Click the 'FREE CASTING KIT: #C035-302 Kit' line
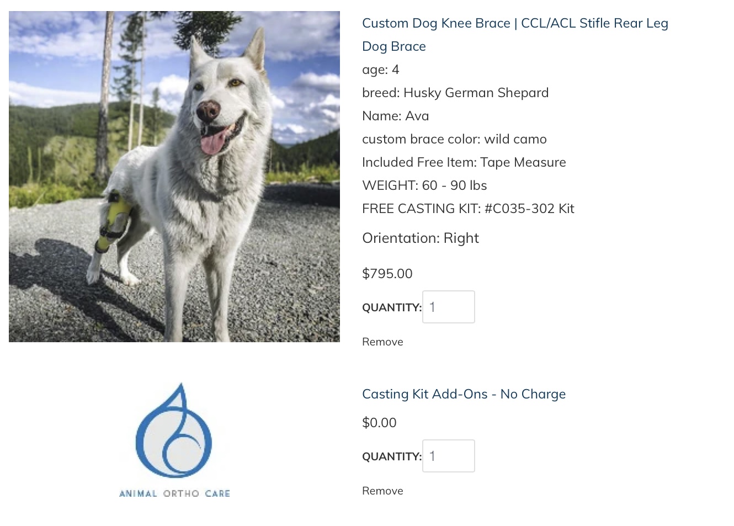The image size is (734, 526). (468, 209)
